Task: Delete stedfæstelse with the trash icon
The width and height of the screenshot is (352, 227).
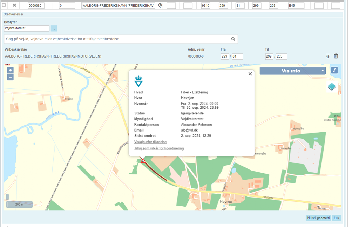Action: coord(336,56)
